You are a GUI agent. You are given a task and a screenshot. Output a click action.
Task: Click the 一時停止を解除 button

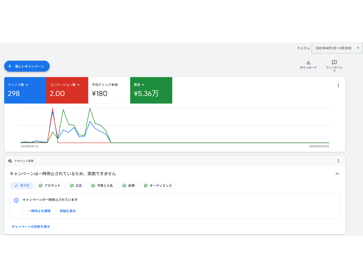click(x=39, y=211)
